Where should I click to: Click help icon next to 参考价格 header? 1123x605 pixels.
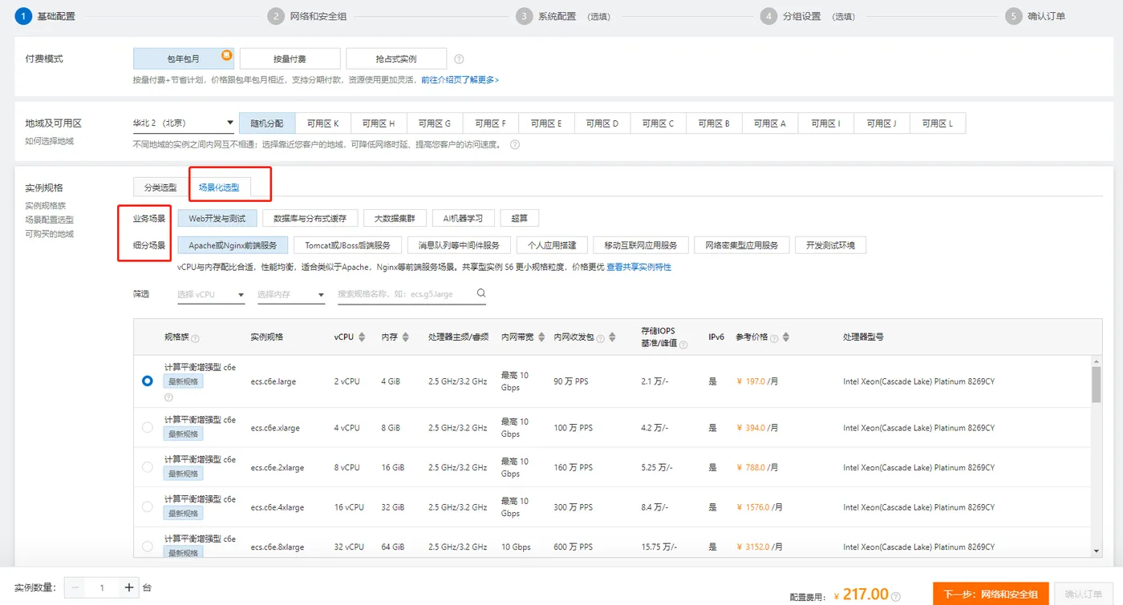coord(774,338)
